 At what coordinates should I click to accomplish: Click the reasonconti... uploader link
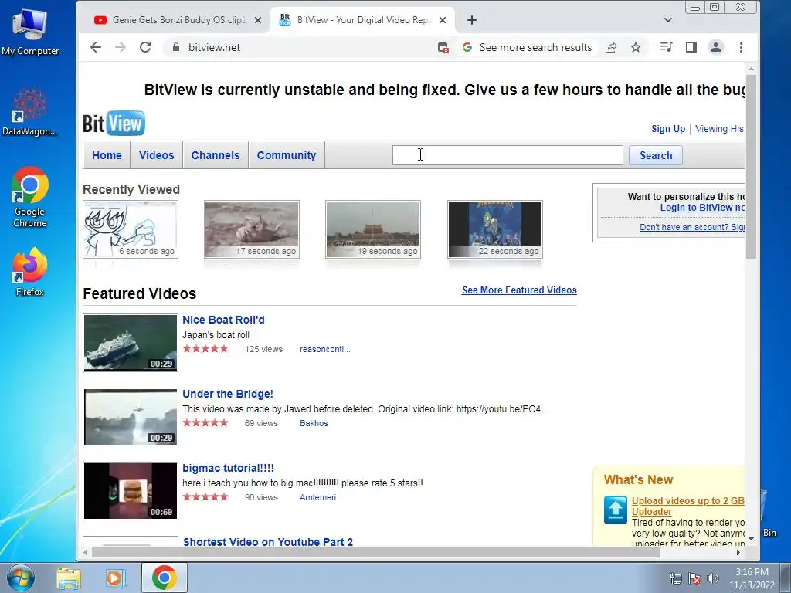tap(325, 349)
